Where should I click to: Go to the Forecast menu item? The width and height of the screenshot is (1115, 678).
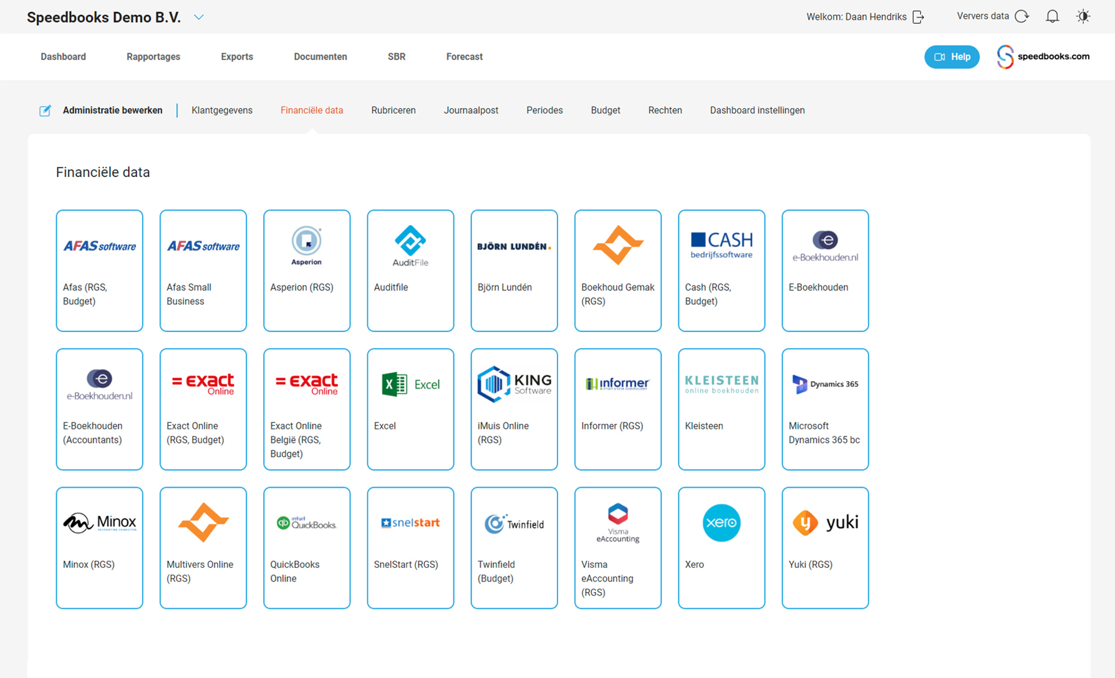coord(464,57)
